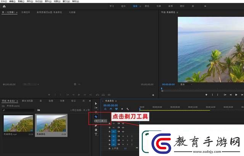The height and width of the screenshot is (156, 244).
Task: Play the Program monitor
Action: (236, 95)
